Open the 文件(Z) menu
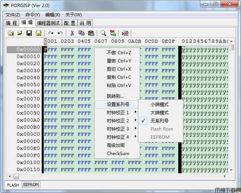 click(x=13, y=15)
